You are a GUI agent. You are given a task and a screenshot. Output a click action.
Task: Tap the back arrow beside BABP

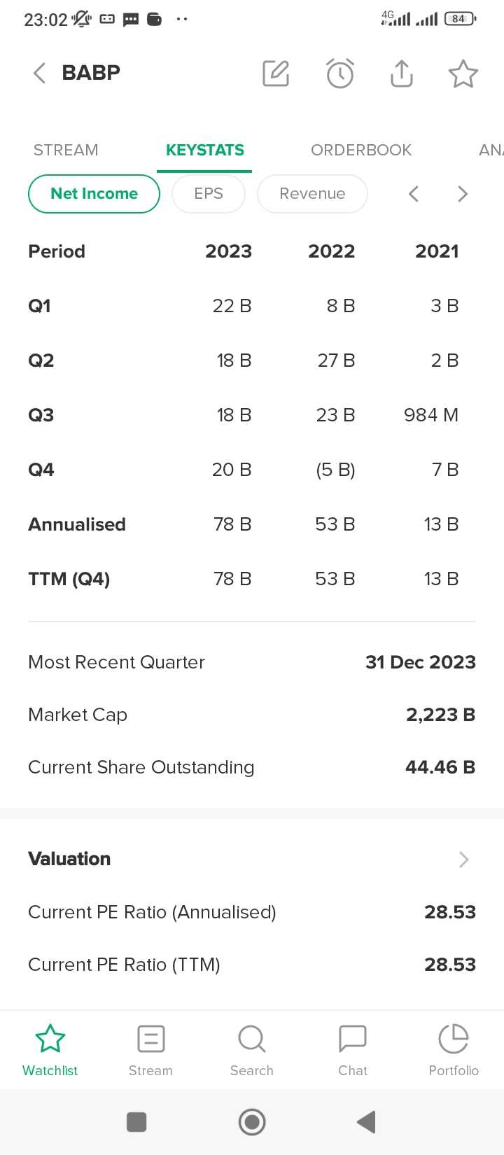pos(39,73)
